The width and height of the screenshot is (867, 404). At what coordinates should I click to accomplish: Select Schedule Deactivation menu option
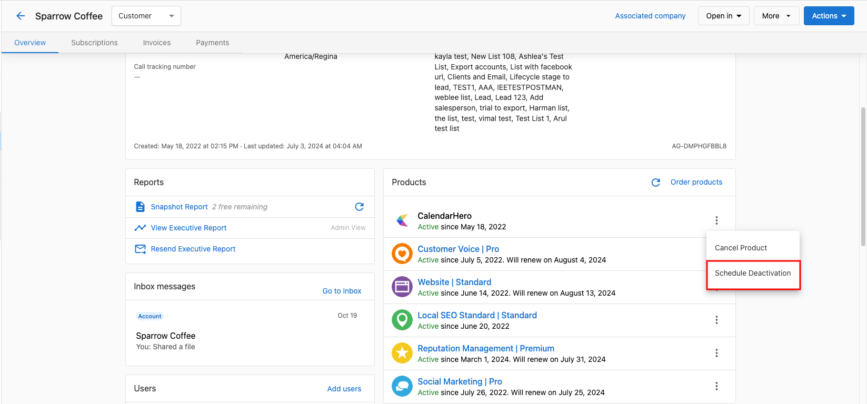click(753, 274)
